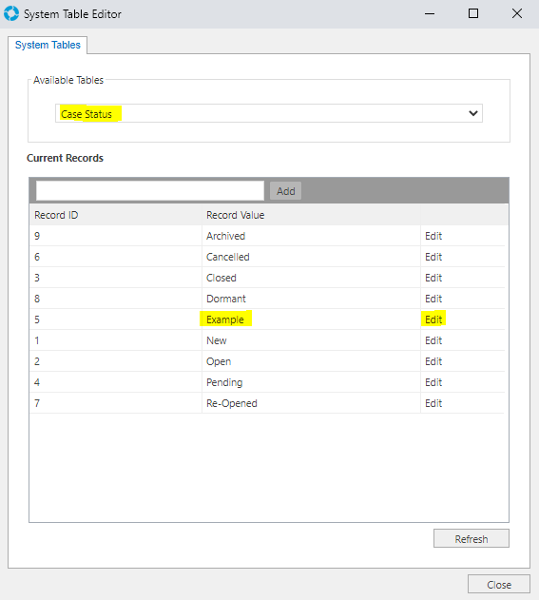Refresh the current records list
539x600 pixels.
472,539
